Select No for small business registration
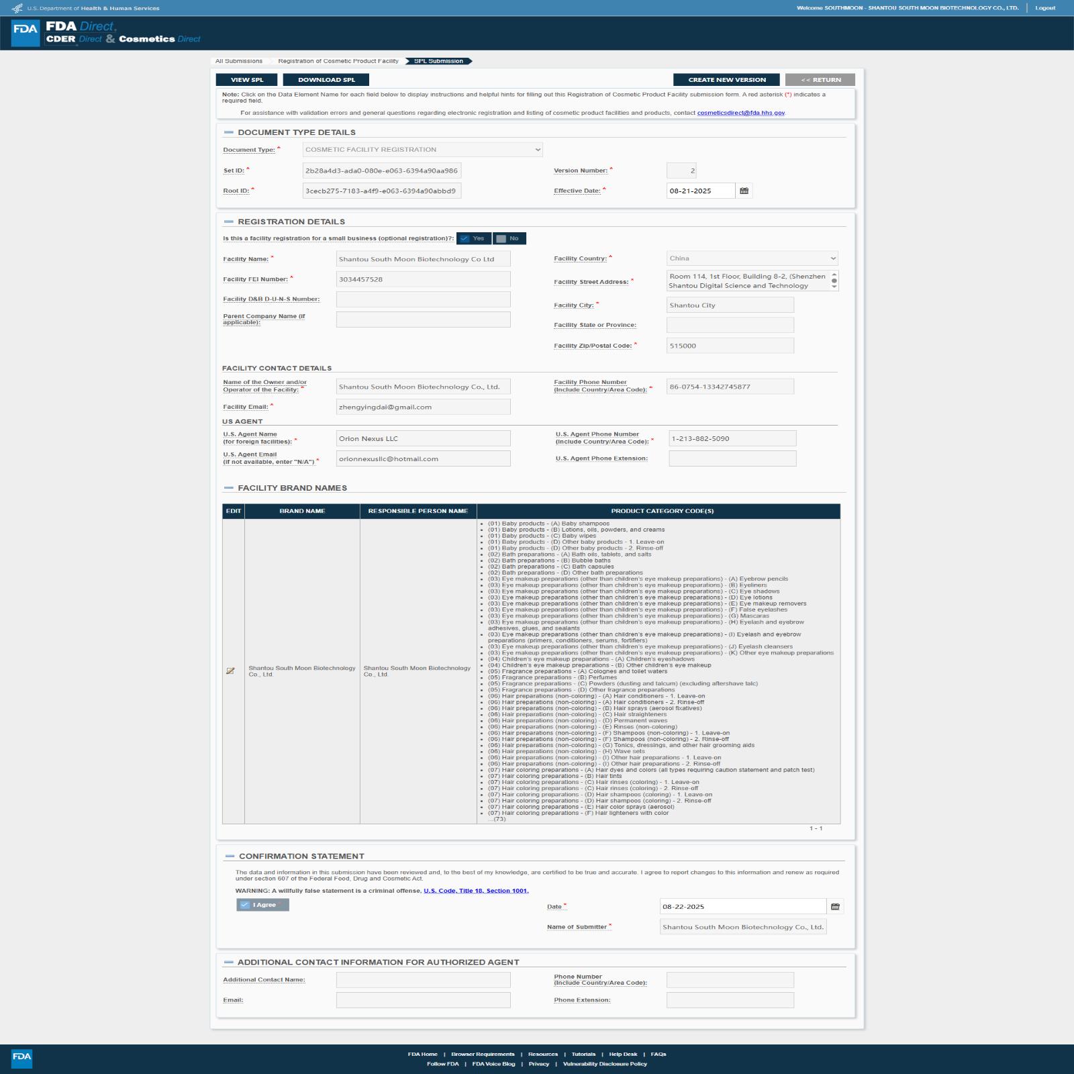Image resolution: width=1074 pixels, height=1074 pixels. click(x=509, y=238)
